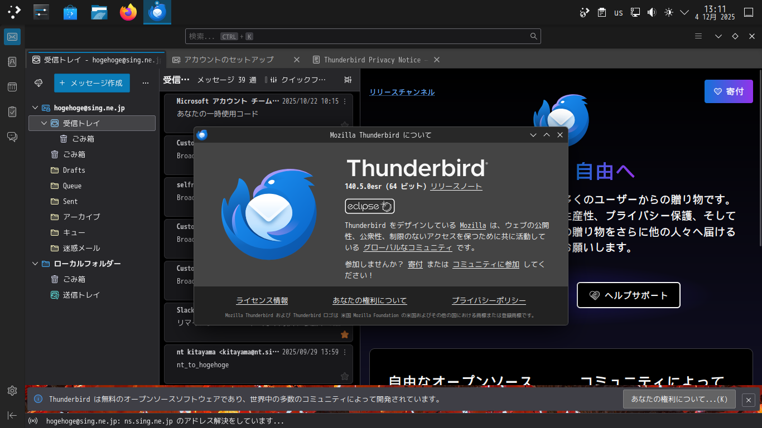Open the Tasks space icon
The width and height of the screenshot is (762, 428).
(x=12, y=112)
